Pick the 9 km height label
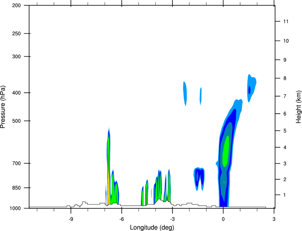This screenshot has height=231, width=302. (285, 60)
